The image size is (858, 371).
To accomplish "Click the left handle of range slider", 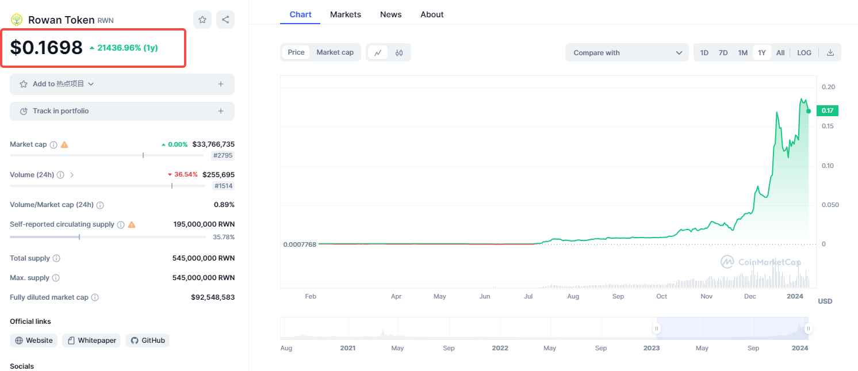I will tap(656, 328).
